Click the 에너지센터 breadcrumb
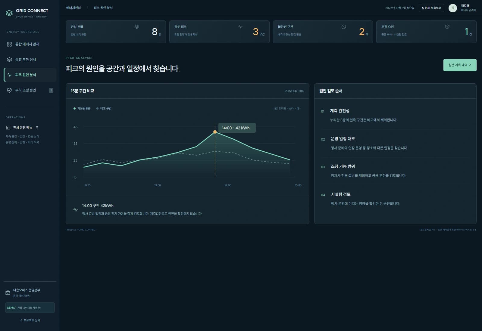 coord(74,8)
